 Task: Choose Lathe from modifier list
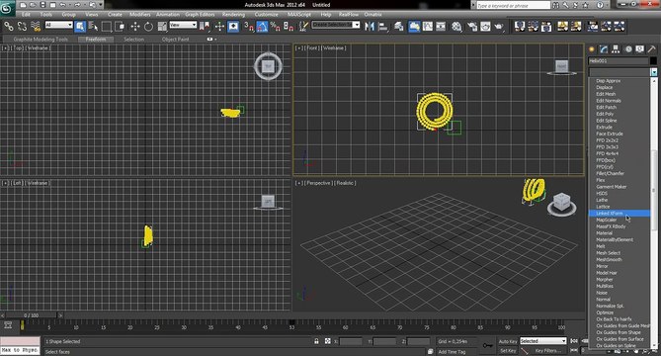(602, 200)
